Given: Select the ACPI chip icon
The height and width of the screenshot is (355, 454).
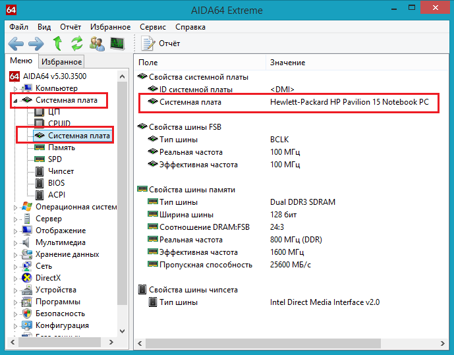Looking at the screenshot, I should 40,195.
